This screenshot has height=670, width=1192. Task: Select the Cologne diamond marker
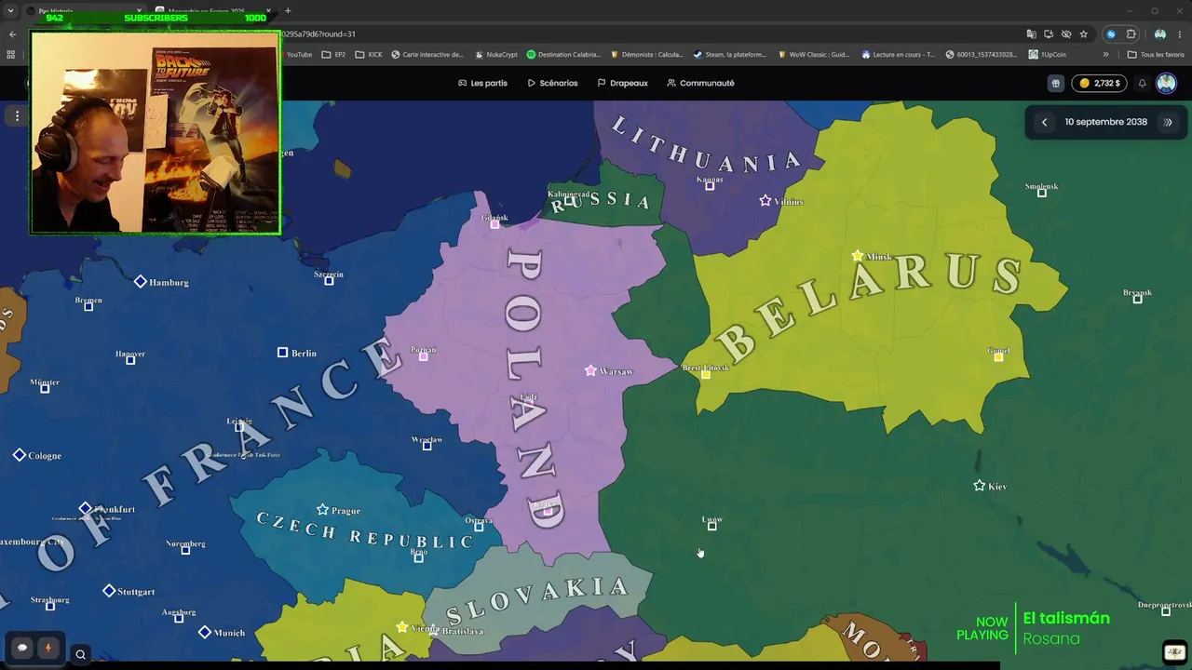click(x=20, y=455)
